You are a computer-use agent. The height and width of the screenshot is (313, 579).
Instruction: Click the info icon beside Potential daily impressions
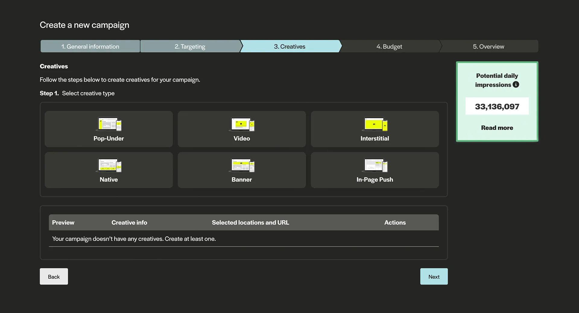pyautogui.click(x=516, y=85)
